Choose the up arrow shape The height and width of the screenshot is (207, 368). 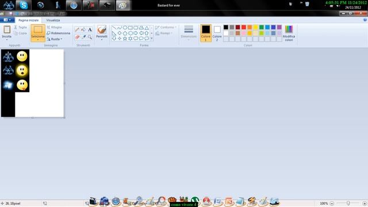pos(147,33)
